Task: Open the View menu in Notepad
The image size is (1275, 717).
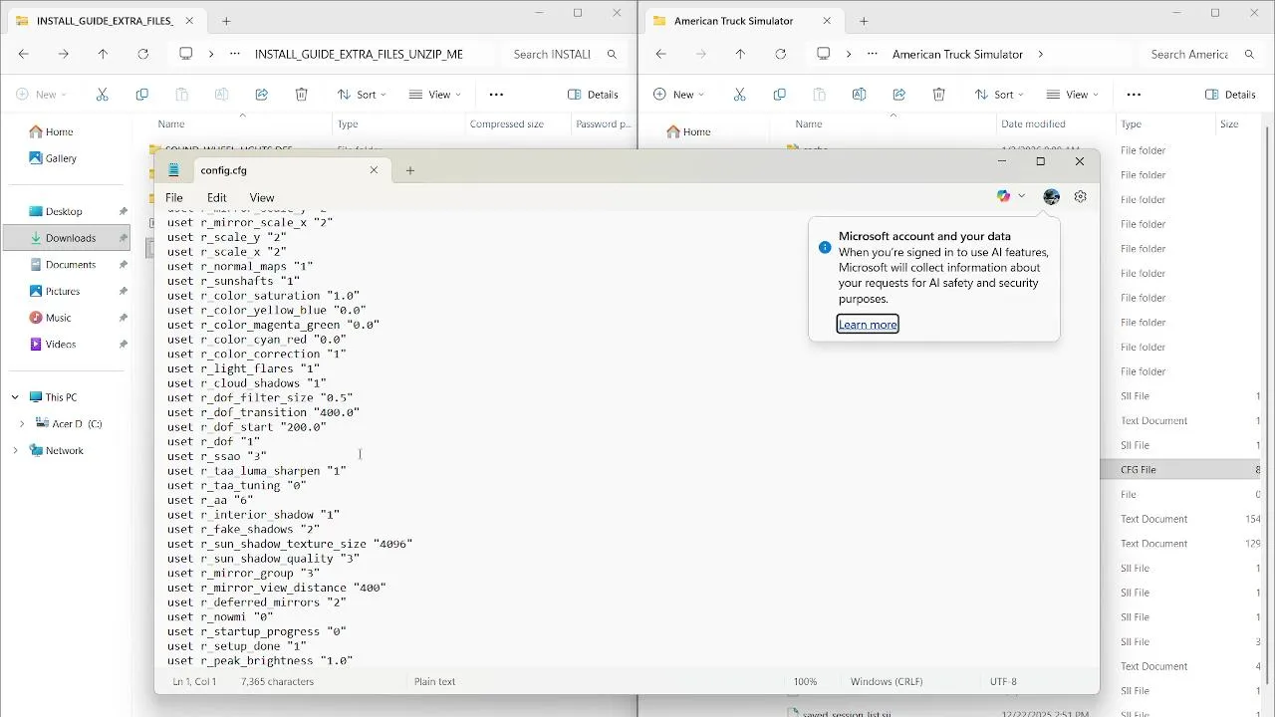Action: pos(262,198)
